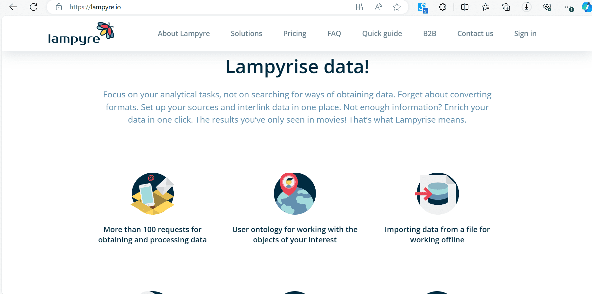Click the Lampyre firefly logo
The width and height of the screenshot is (592, 294).
[x=81, y=34]
